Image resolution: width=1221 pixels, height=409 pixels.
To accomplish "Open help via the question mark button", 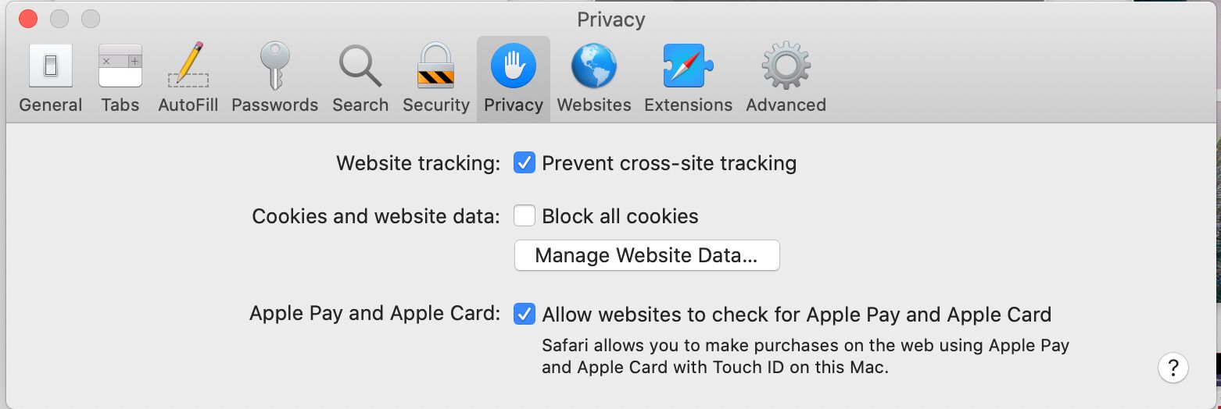I will tap(1173, 367).
